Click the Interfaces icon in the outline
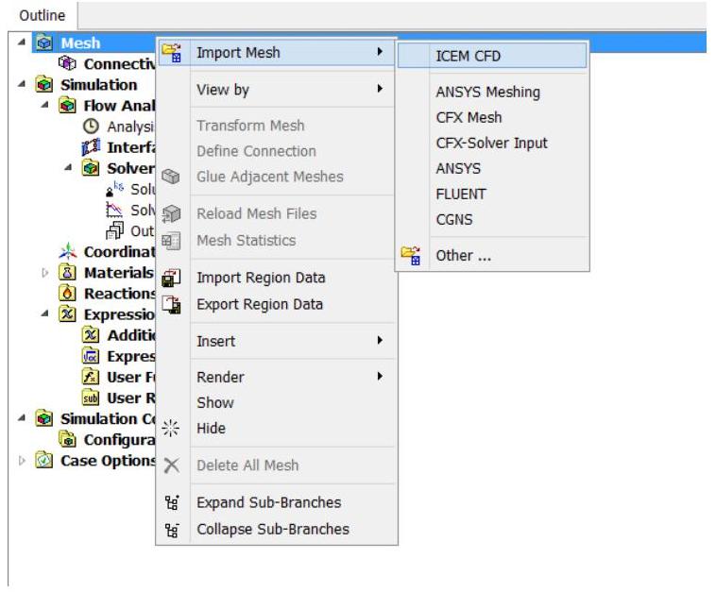The image size is (716, 592). point(91,147)
